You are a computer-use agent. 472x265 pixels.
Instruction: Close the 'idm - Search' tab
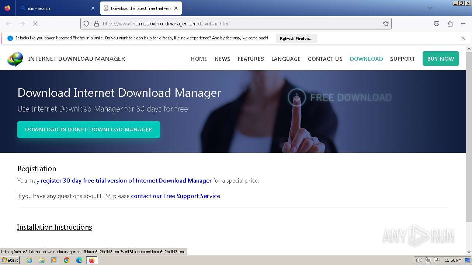93,8
